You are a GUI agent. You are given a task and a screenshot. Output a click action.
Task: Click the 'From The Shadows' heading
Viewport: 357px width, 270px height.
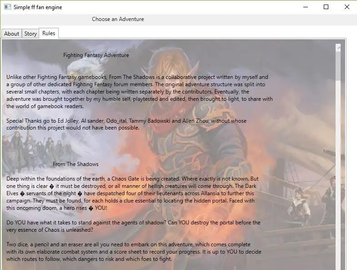coord(76,164)
